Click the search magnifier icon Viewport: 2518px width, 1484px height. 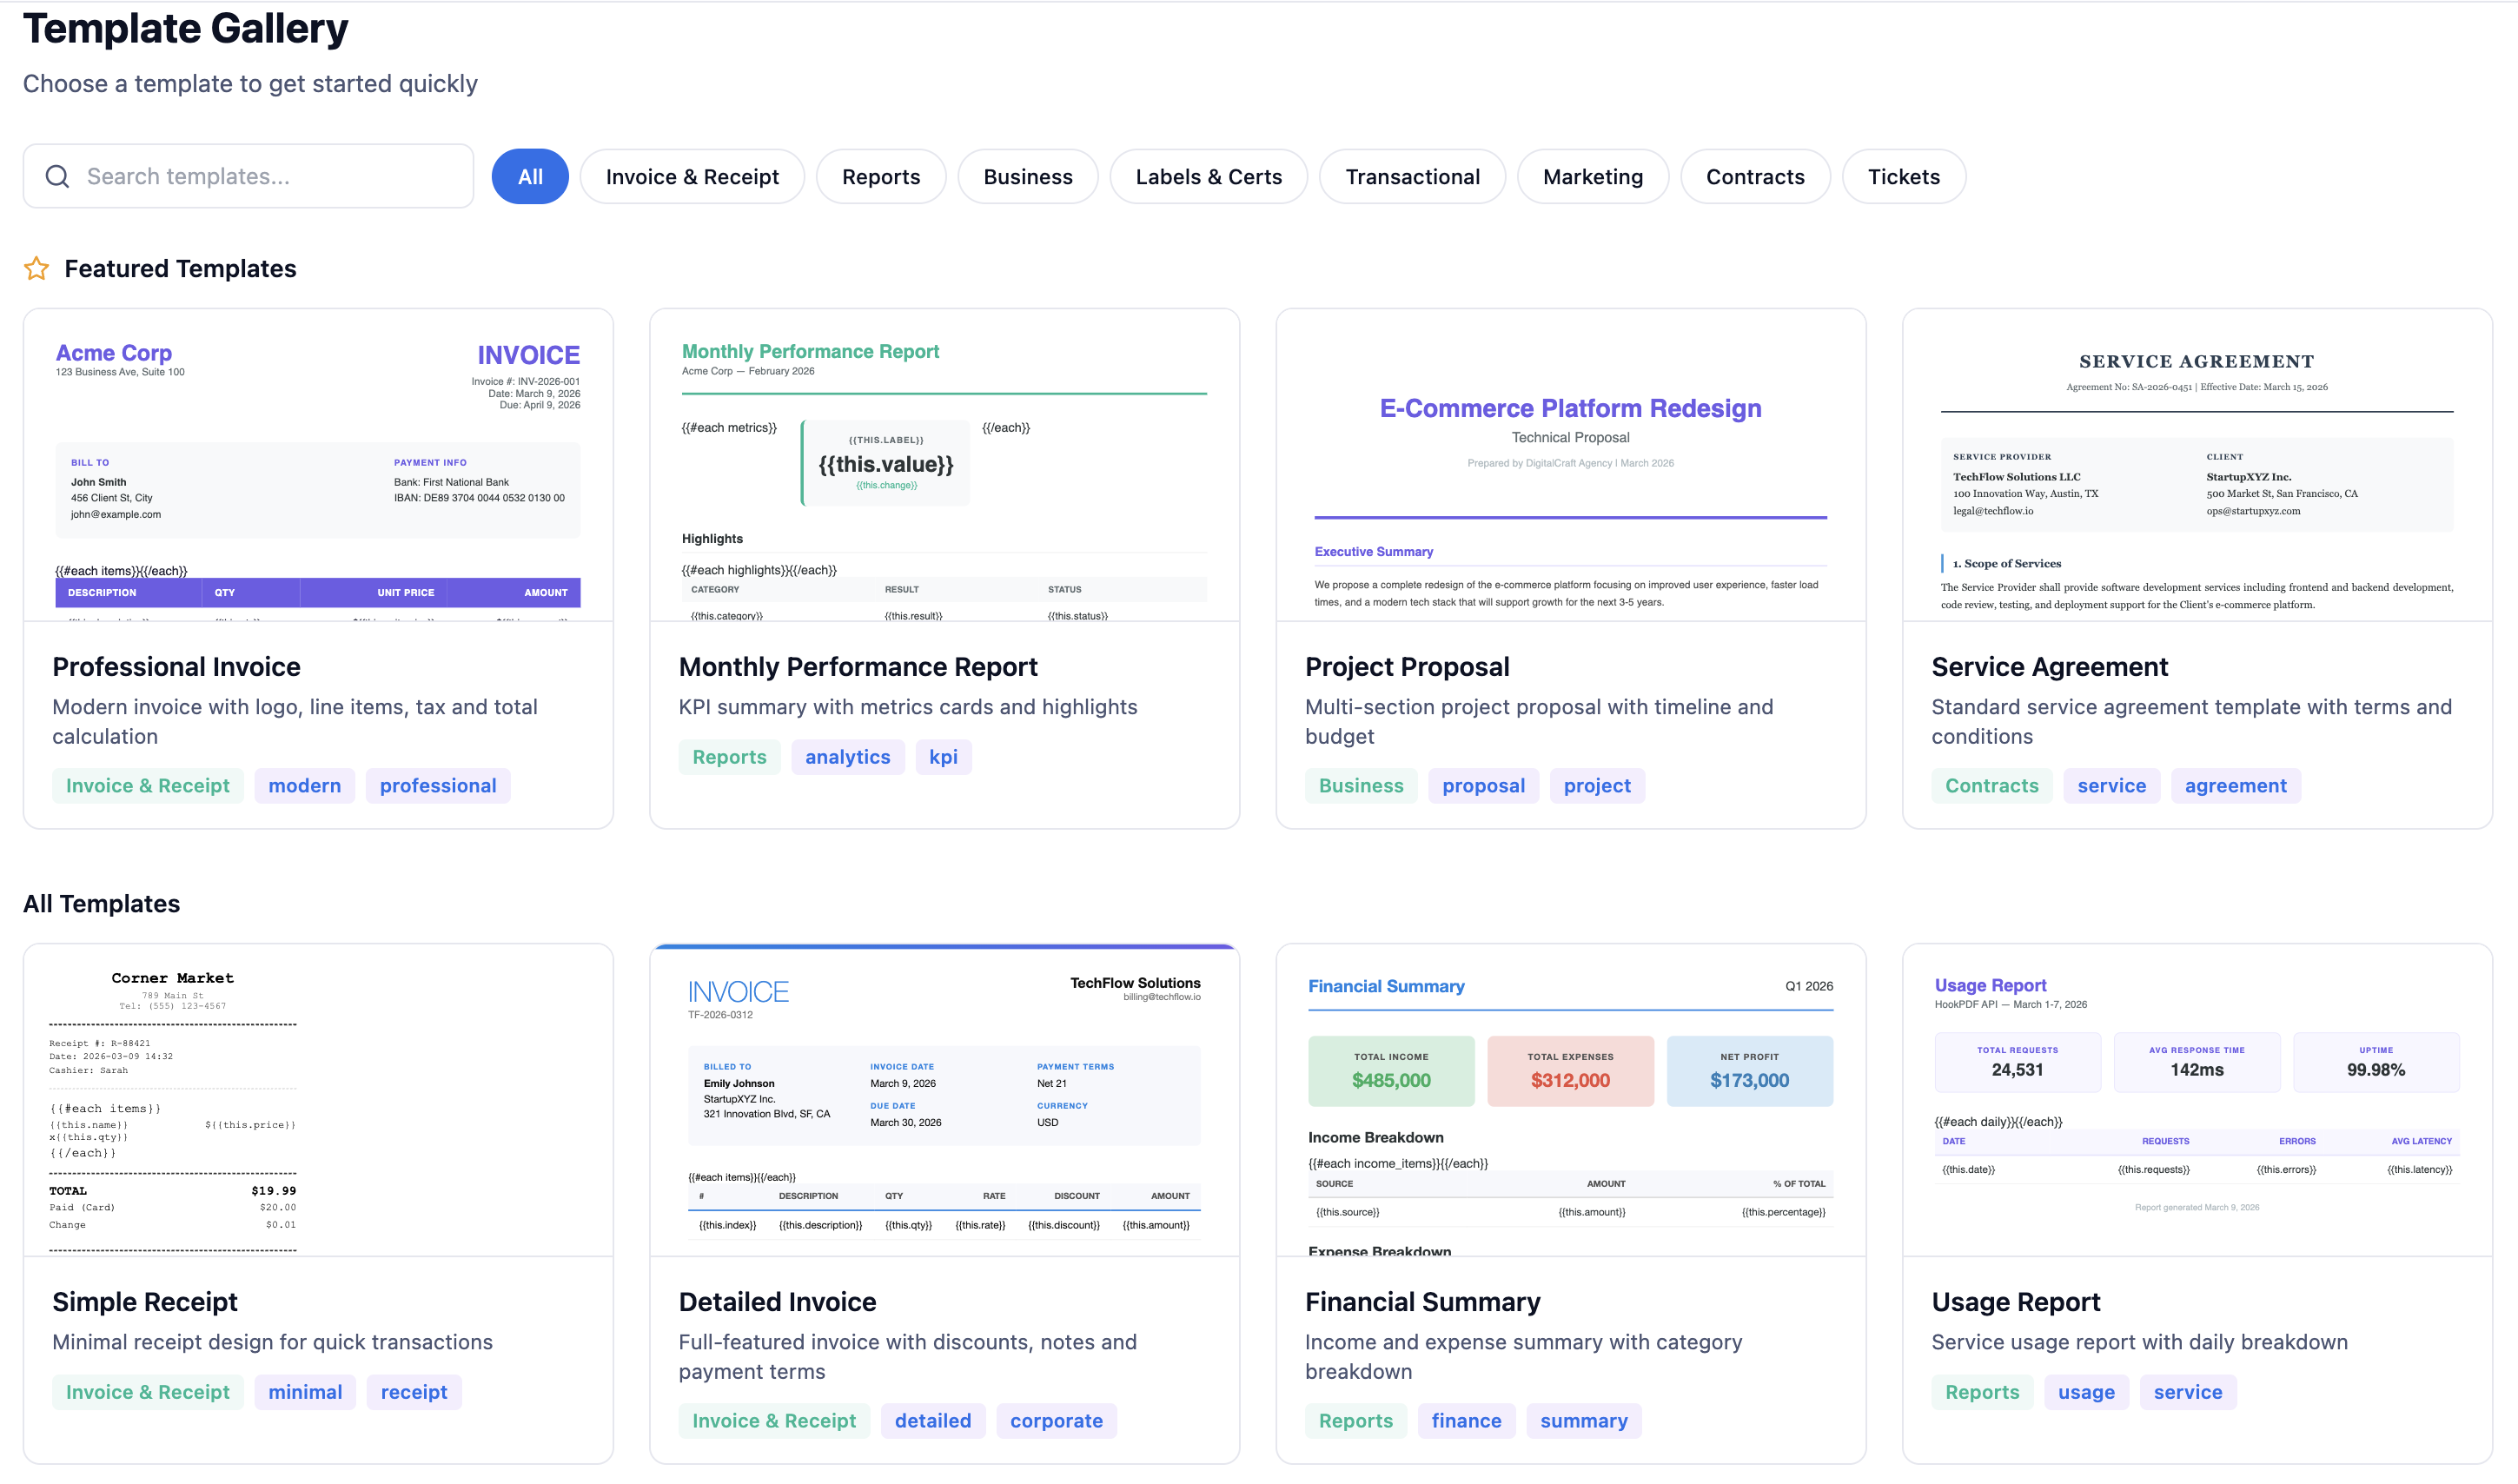[57, 177]
